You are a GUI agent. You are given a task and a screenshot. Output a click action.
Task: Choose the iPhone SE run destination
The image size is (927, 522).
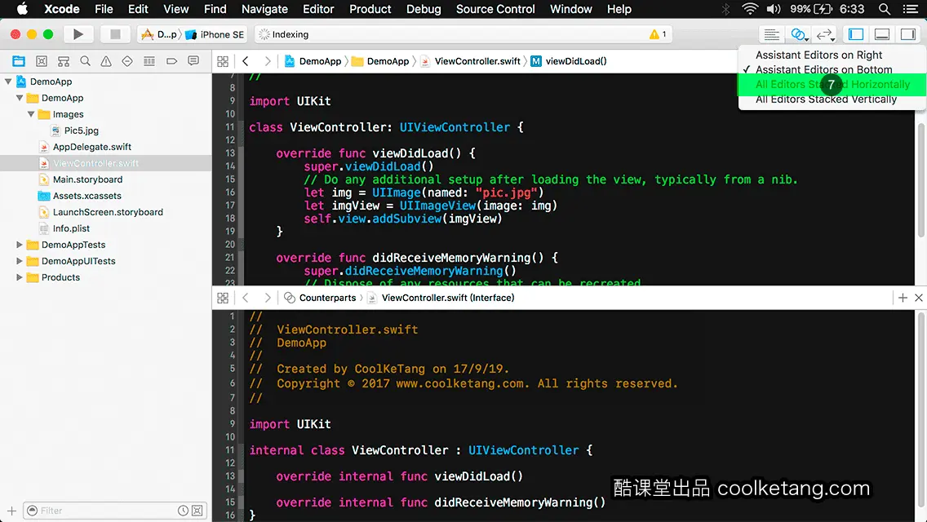click(215, 34)
